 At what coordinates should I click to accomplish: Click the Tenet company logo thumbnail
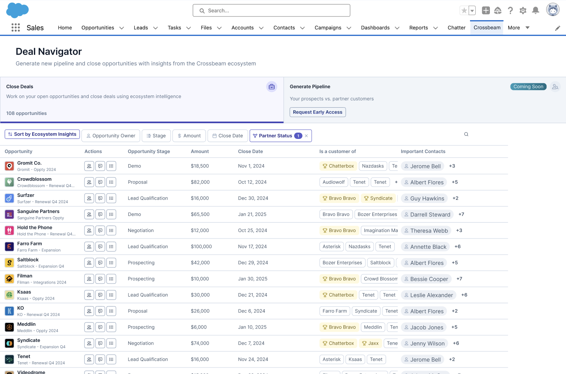tap(9, 359)
